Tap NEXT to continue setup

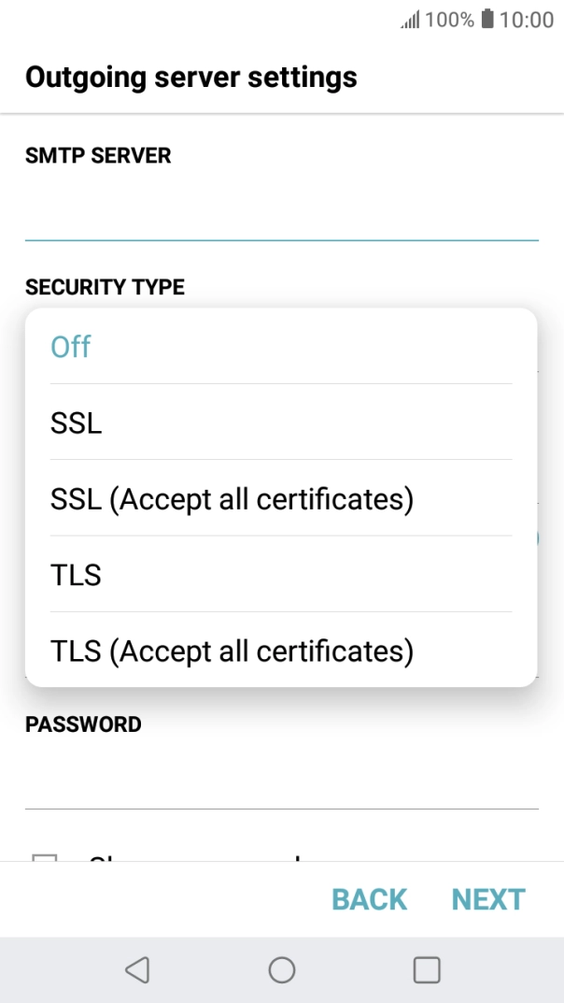coord(486,899)
